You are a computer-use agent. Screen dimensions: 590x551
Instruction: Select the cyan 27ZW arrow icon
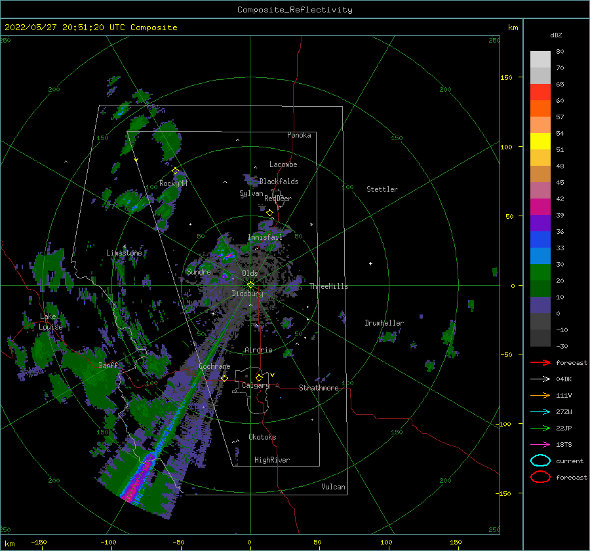(x=540, y=411)
